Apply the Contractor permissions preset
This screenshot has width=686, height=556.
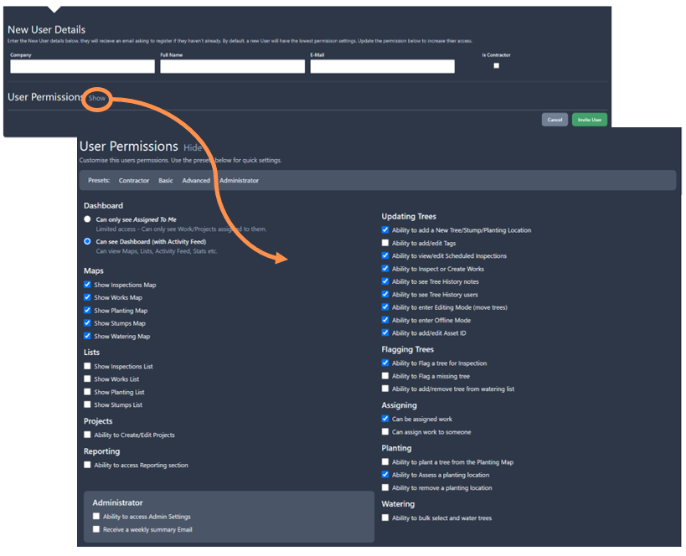tap(134, 181)
